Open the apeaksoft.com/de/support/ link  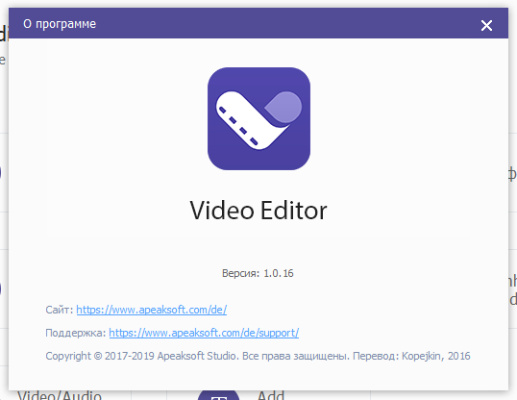point(204,333)
